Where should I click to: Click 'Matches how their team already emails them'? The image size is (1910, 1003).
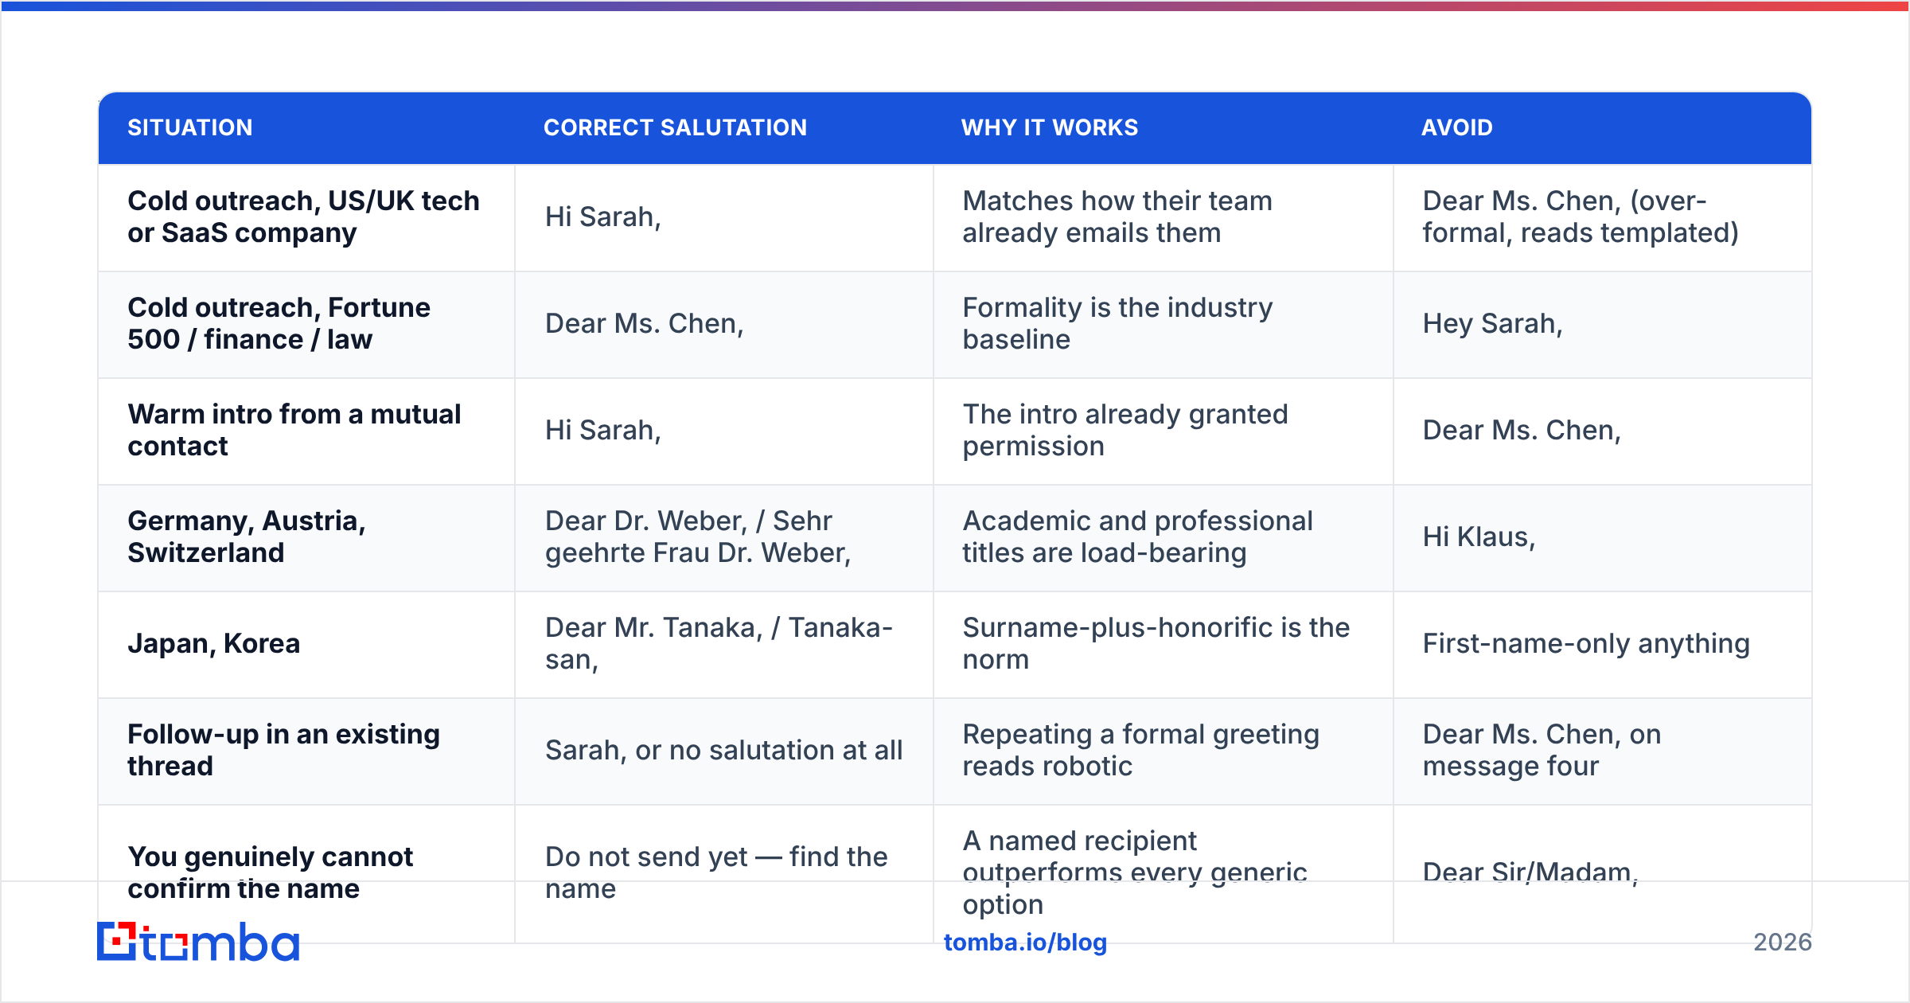[1117, 217]
